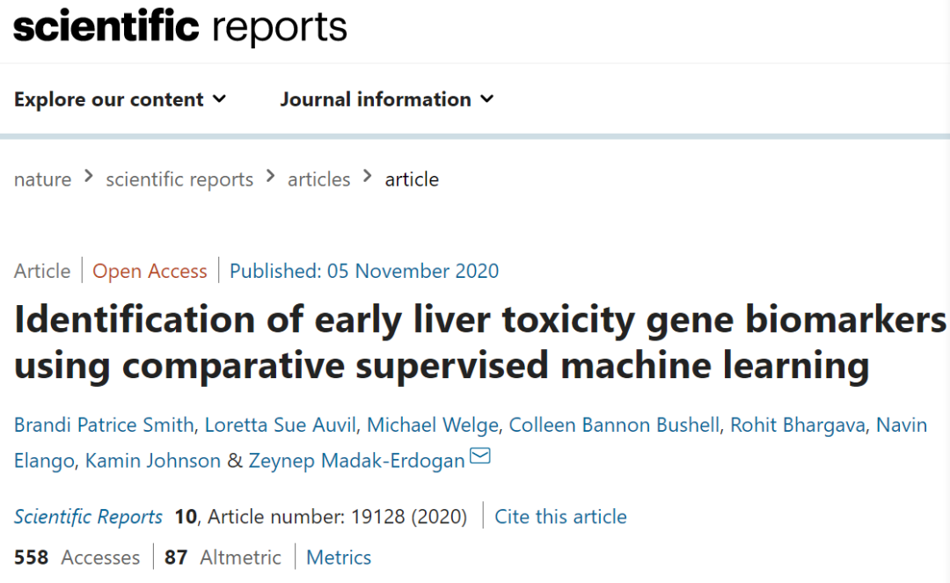Screen dimensions: 950x583
Task: Expand the Explore our content dropdown
Action: pos(120,99)
